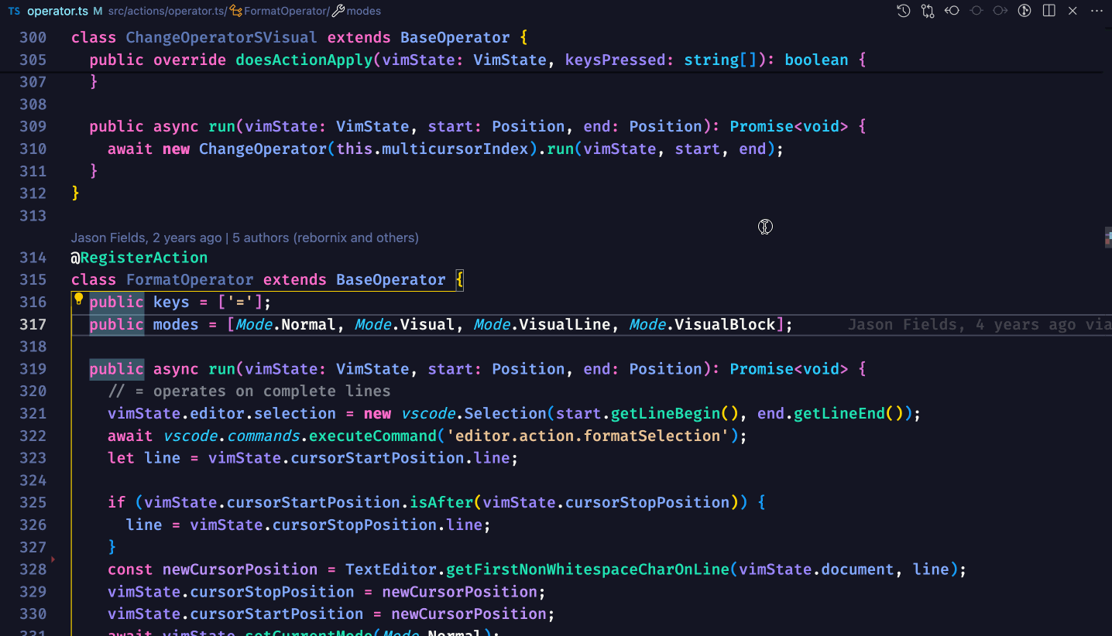This screenshot has width=1112, height=636.
Task: Go to next change using the circled right-arrow icon
Action: [x=1000, y=11]
